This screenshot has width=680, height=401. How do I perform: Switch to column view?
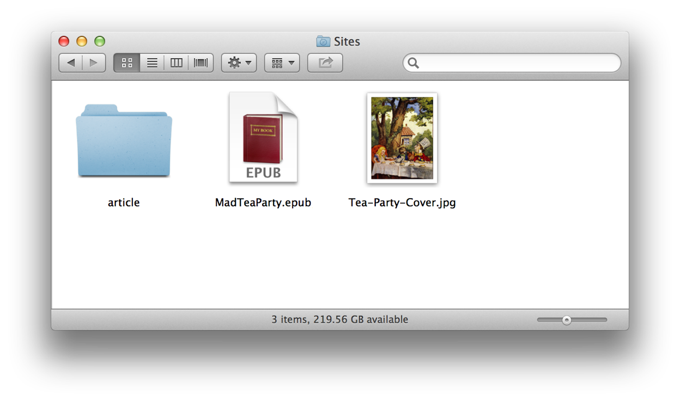(x=175, y=63)
